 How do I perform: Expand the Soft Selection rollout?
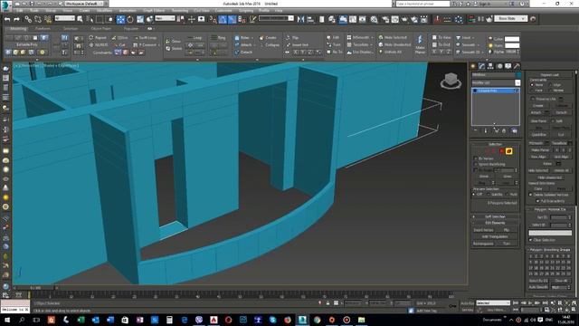click(495, 216)
